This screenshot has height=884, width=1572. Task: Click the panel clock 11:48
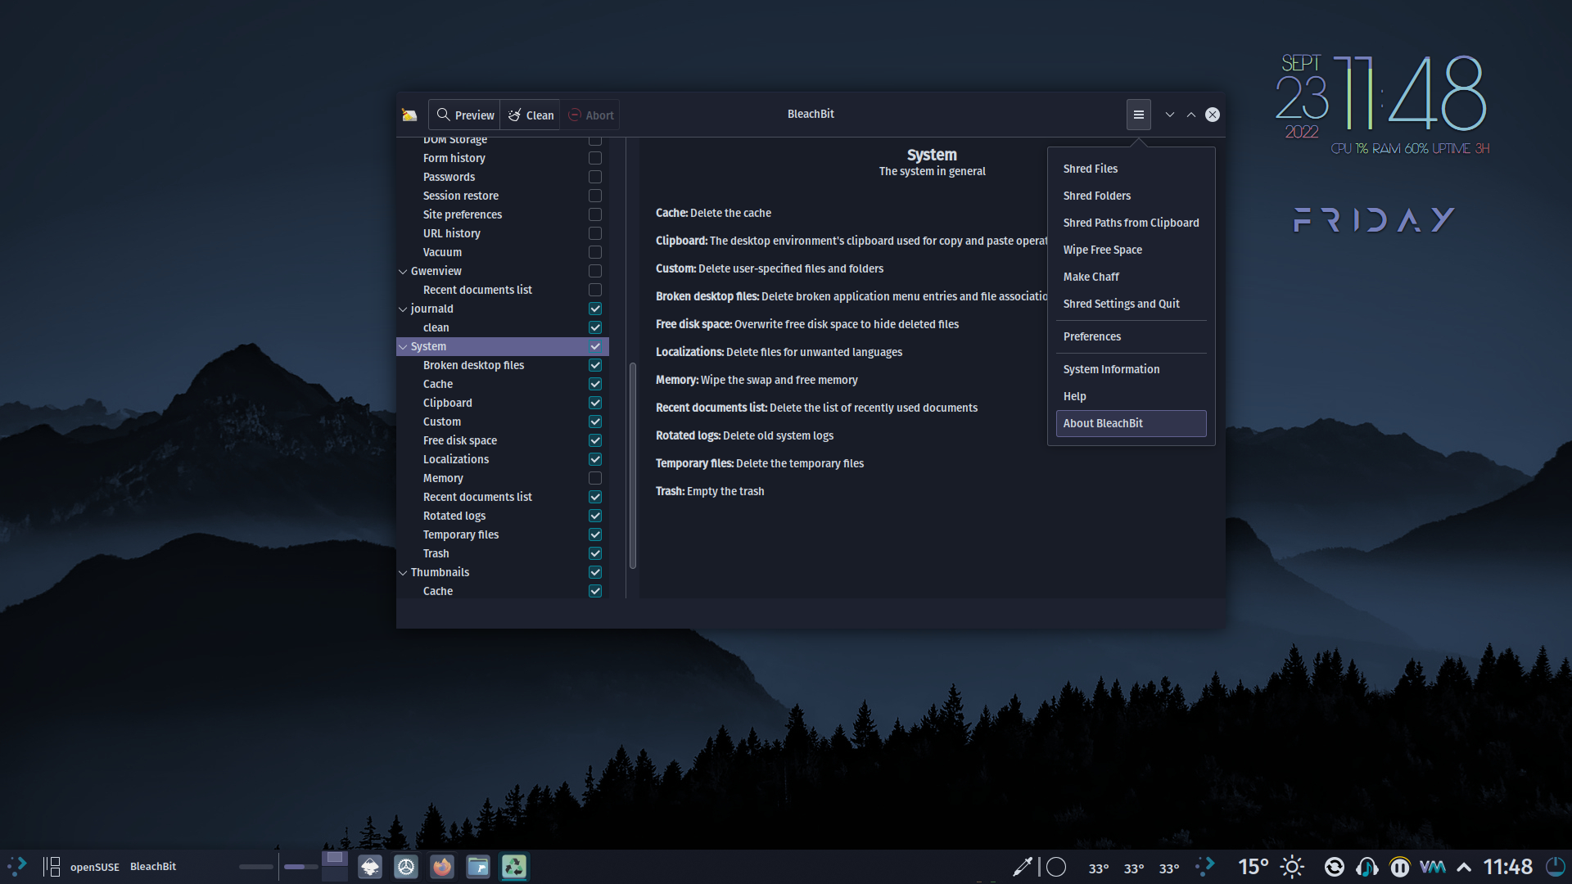point(1507,867)
